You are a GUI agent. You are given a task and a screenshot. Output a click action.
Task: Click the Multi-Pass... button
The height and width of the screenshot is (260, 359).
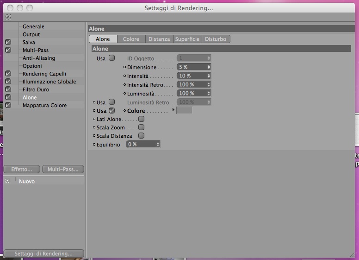pyautogui.click(x=63, y=169)
